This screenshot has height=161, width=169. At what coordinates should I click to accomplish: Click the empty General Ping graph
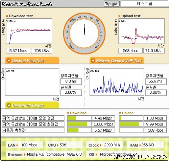(x=32, y=82)
